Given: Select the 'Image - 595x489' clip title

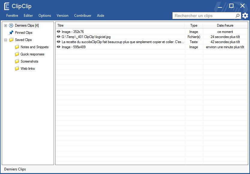Looking at the screenshot, I should (x=74, y=47).
